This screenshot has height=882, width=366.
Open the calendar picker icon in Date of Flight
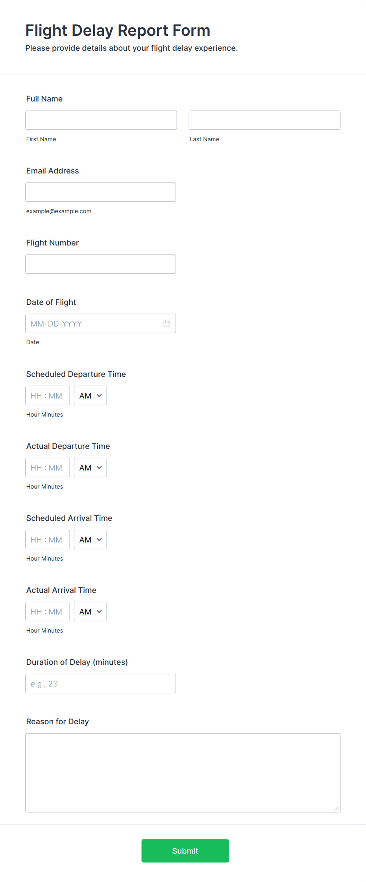pyautogui.click(x=167, y=323)
